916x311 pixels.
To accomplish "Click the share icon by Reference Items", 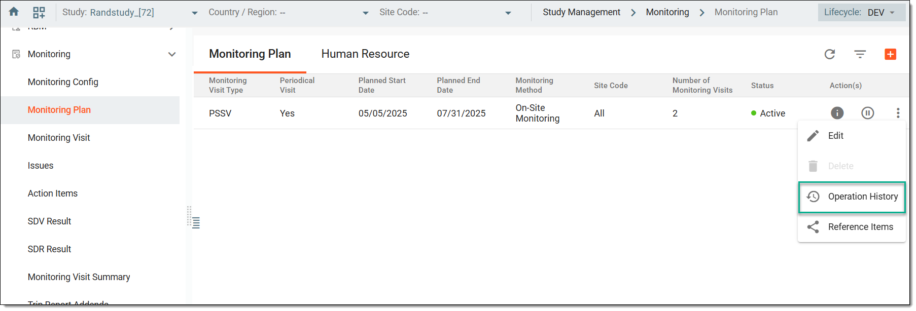I will pyautogui.click(x=813, y=227).
